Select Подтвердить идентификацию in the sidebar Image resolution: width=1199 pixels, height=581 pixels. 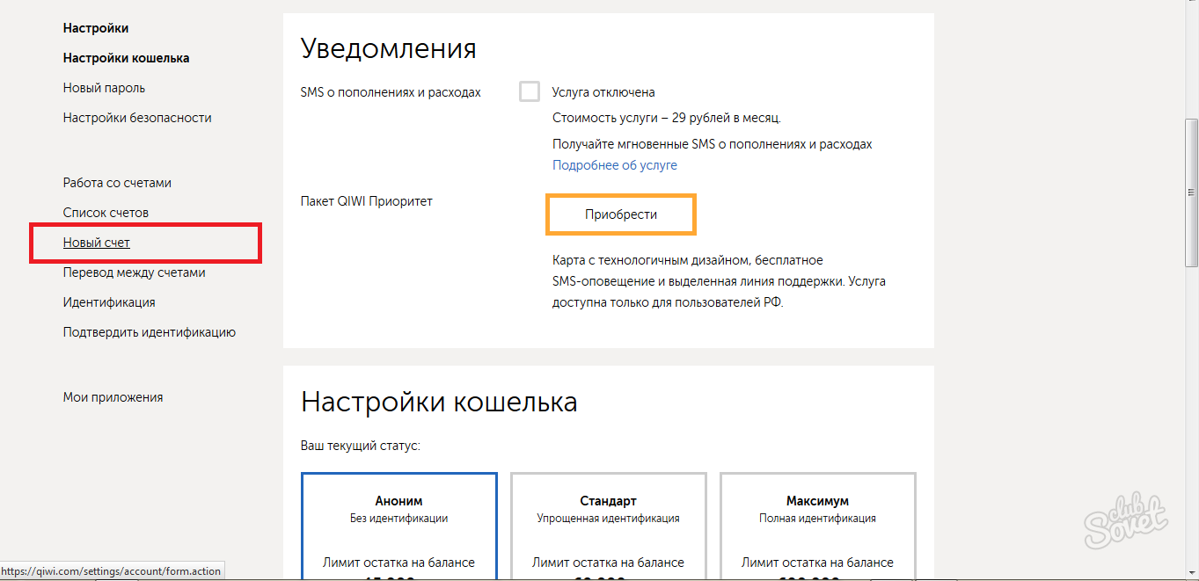[149, 332]
